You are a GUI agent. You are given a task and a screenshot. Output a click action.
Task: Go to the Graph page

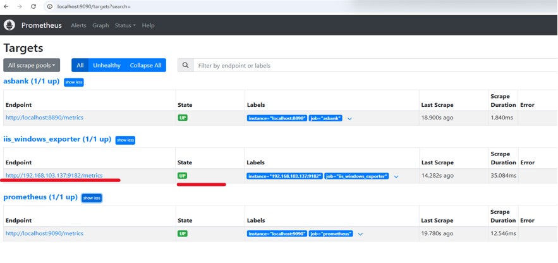click(x=100, y=25)
